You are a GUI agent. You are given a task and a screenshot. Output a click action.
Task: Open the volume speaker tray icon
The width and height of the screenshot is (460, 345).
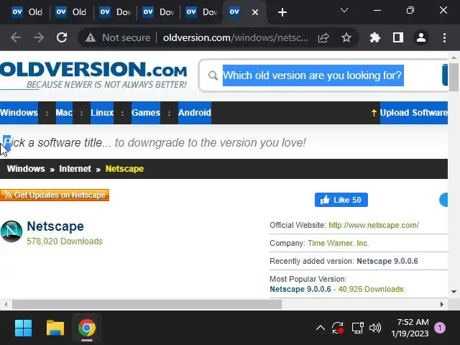click(x=375, y=328)
